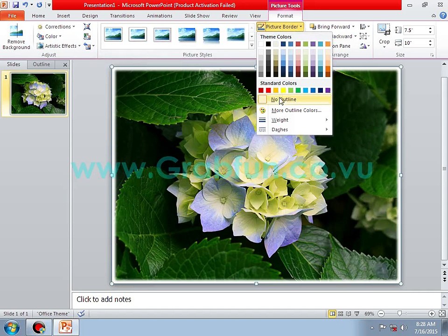Click the Reset Picture icon
Image resolution: width=448 pixels, height=336 pixels.
pyautogui.click(x=87, y=46)
